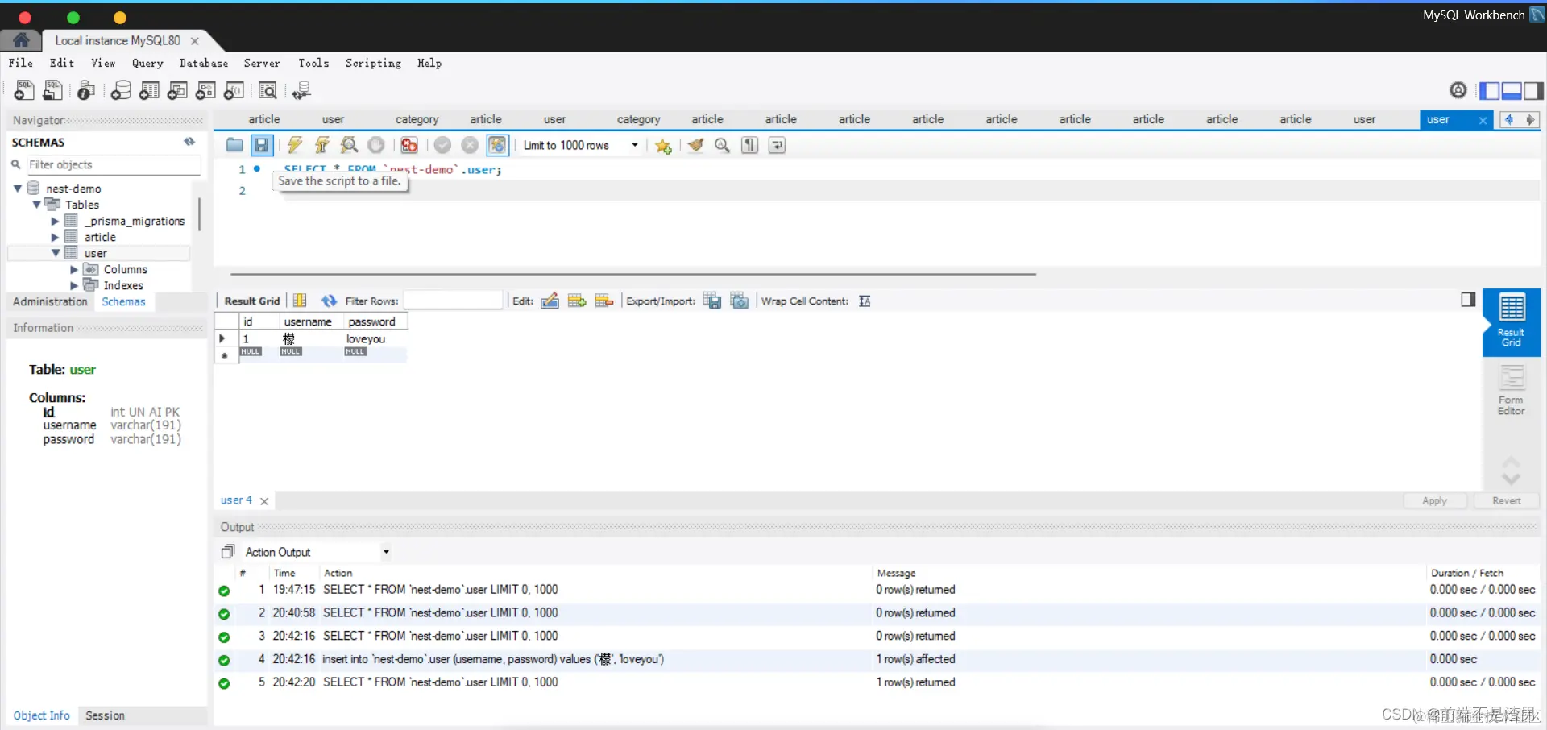Toggle the left navigator sidebar panel
Screen dimensions: 1547x730
pyautogui.click(x=1490, y=91)
